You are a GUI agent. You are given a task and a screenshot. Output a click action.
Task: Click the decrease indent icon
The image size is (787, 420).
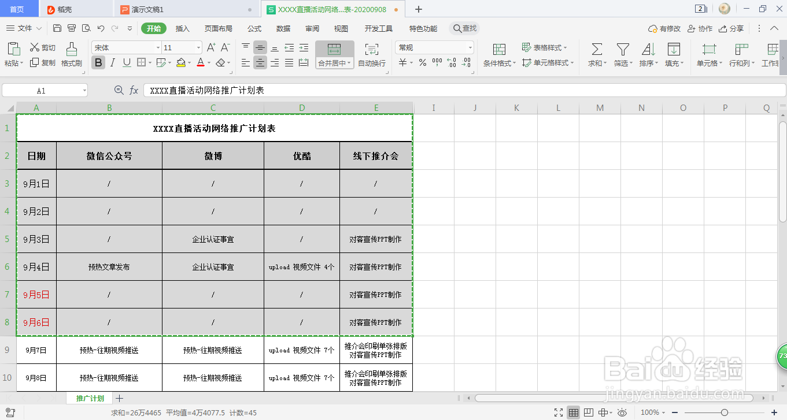(x=289, y=47)
